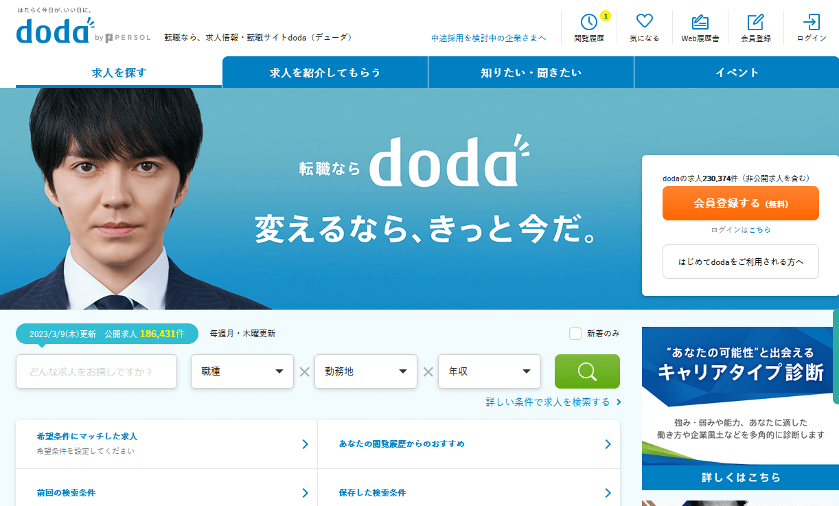Click the orange 会員登録する (無料) button

741,203
